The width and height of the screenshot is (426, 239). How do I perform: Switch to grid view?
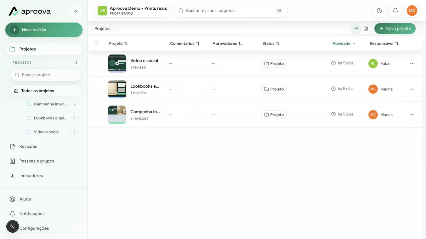(x=366, y=29)
